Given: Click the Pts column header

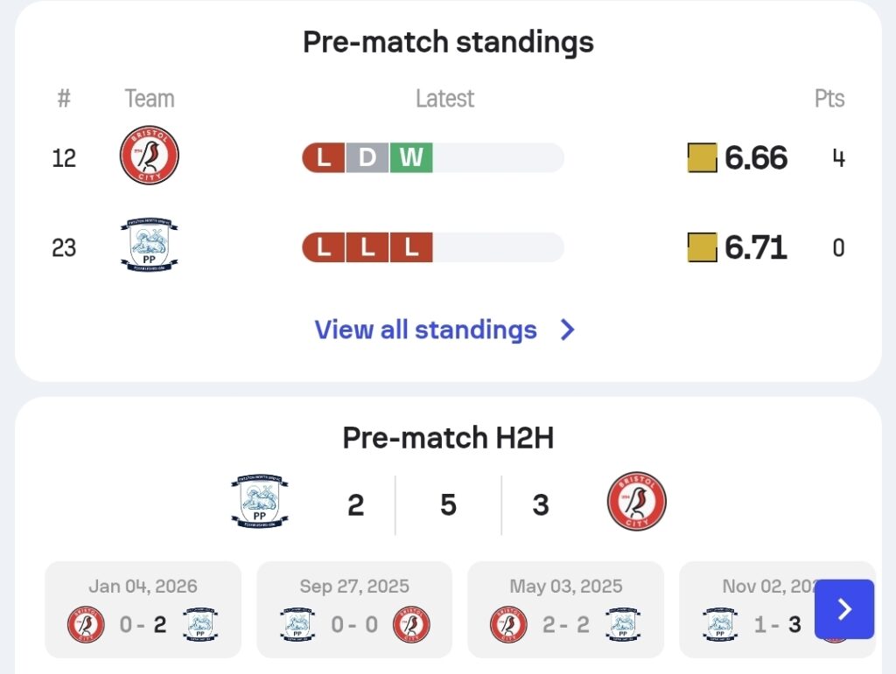Looking at the screenshot, I should click(x=829, y=99).
